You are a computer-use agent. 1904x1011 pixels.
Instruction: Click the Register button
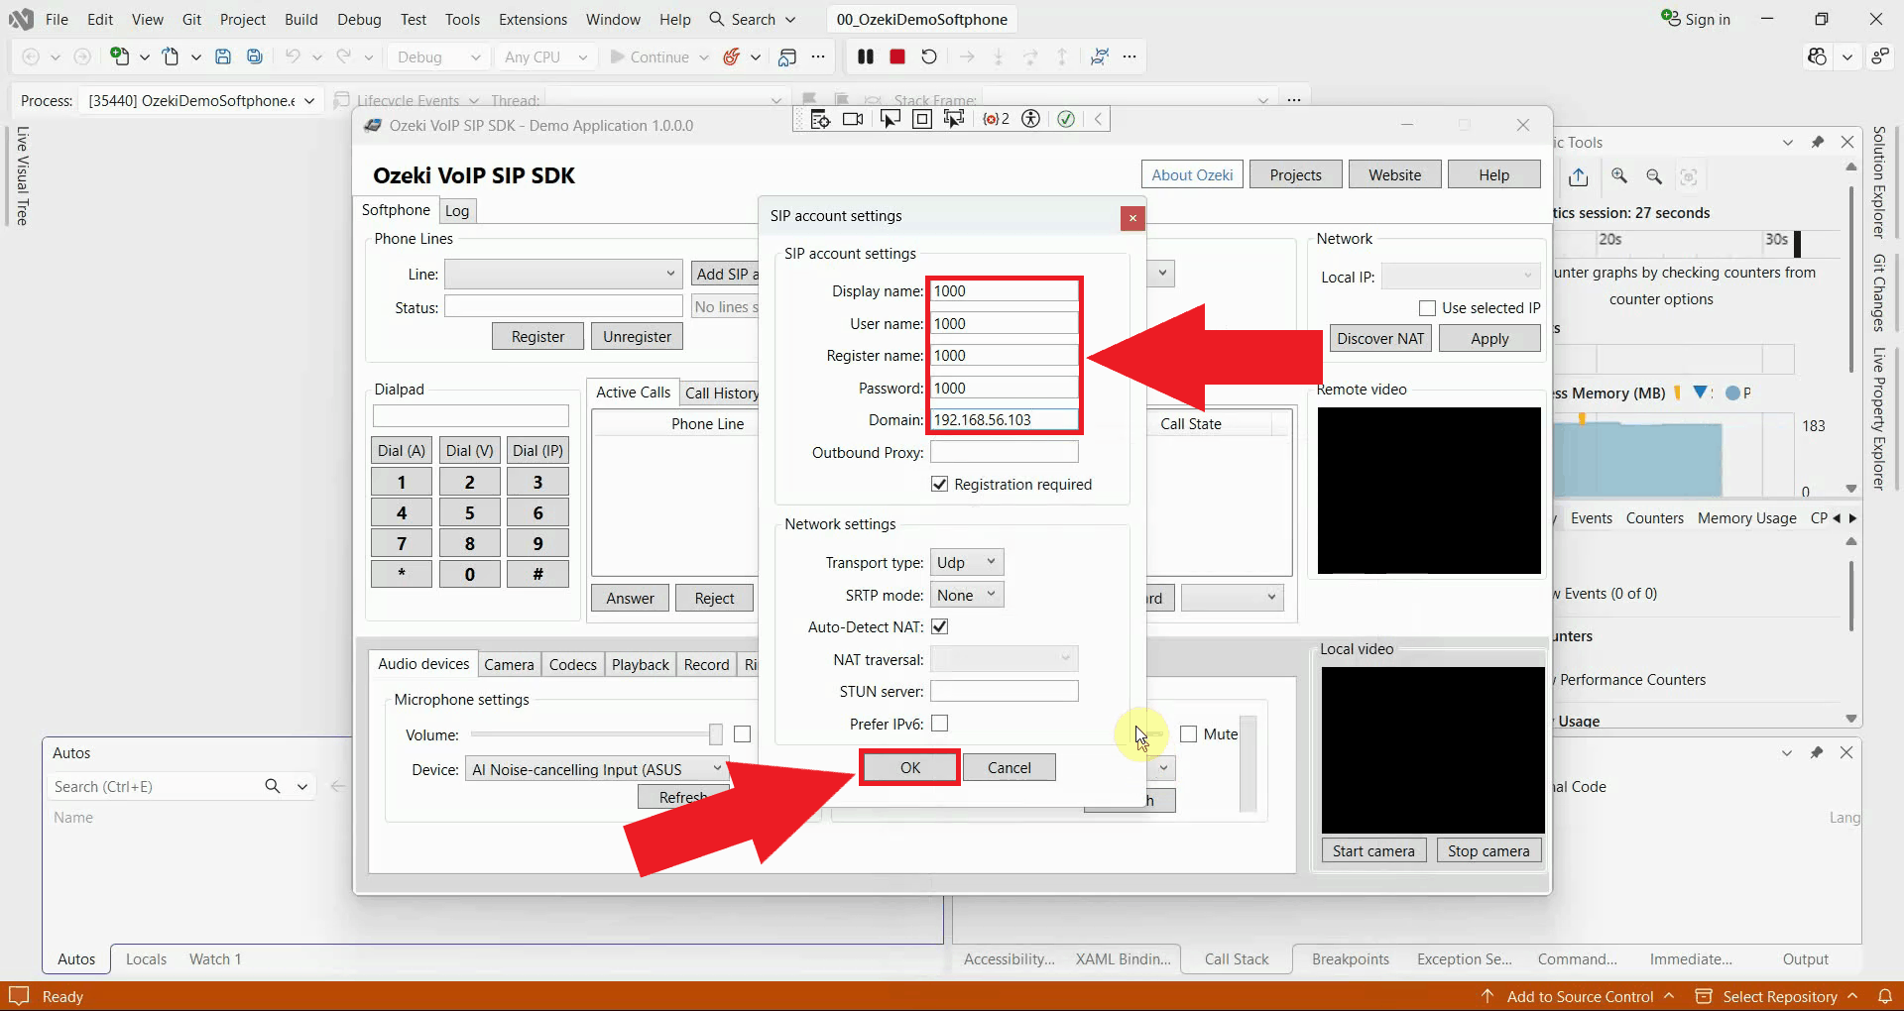click(x=537, y=336)
